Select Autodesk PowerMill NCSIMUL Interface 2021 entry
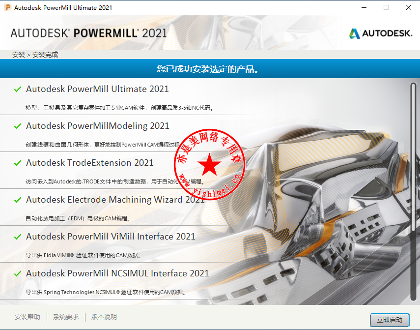The image size is (420, 330). click(117, 273)
